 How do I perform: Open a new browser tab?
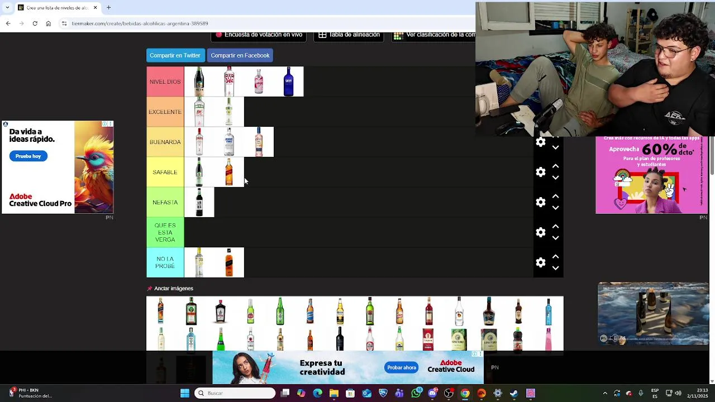pos(109,8)
